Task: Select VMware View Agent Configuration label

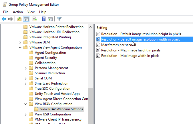Action: [55, 47]
